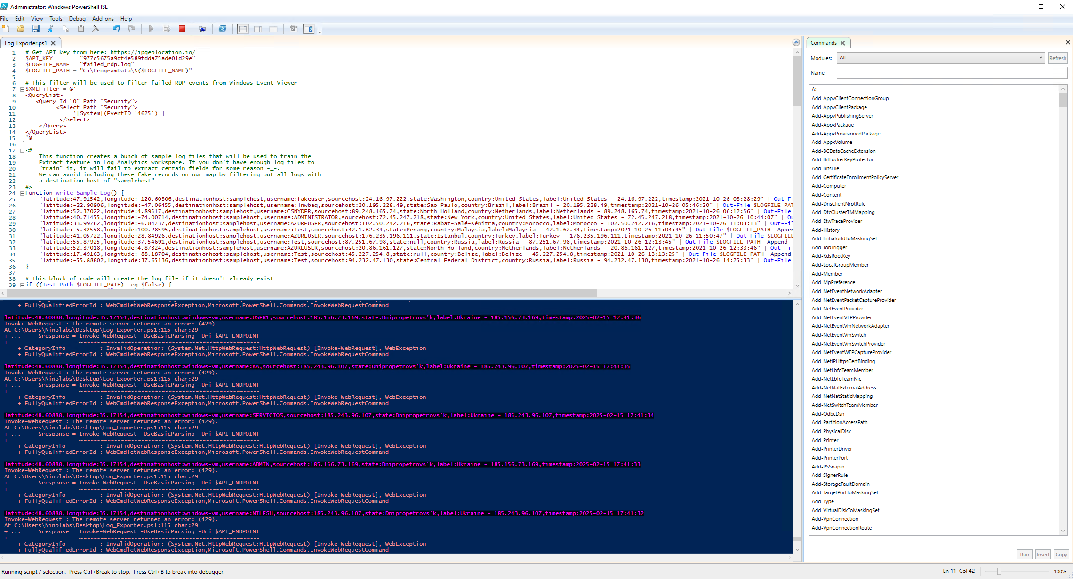Open the File menu
Image resolution: width=1073 pixels, height=579 pixels.
point(5,19)
